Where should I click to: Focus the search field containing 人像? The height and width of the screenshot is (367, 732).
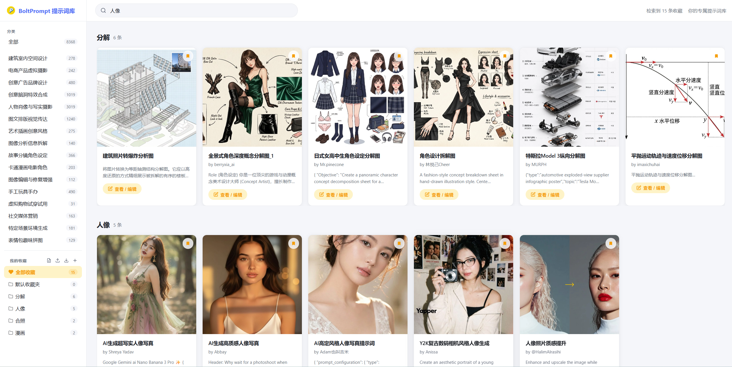197,11
